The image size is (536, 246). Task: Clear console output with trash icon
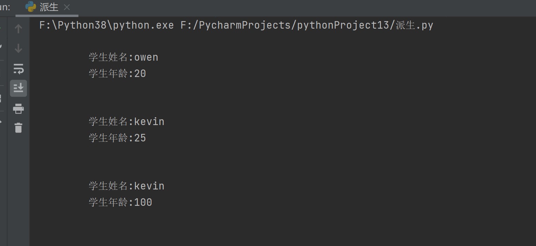(18, 128)
